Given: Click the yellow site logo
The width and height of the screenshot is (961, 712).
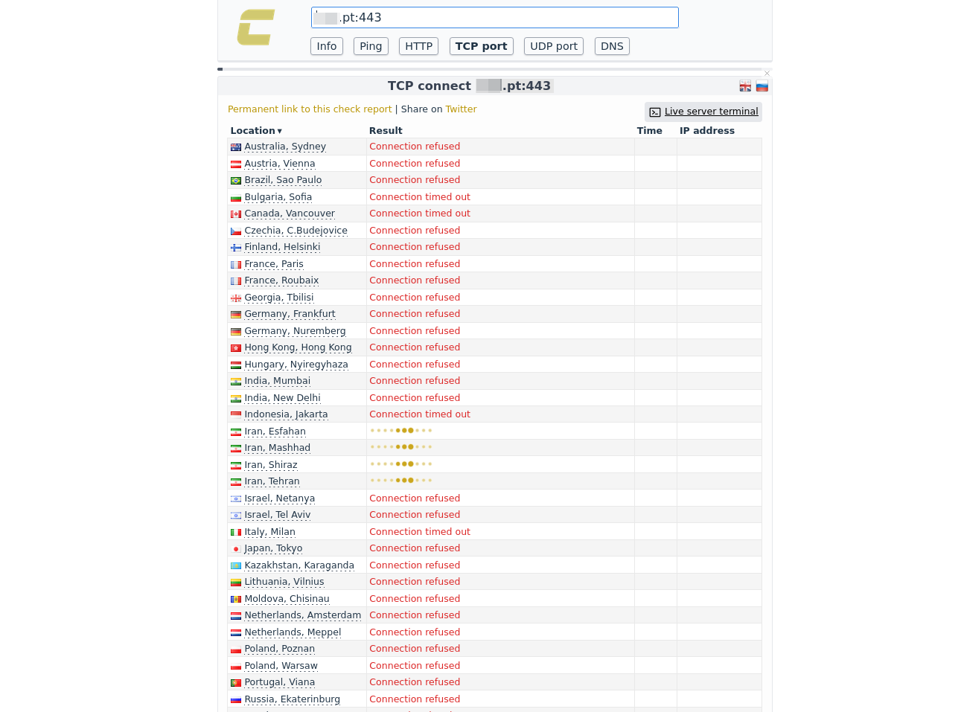Looking at the screenshot, I should (256, 28).
